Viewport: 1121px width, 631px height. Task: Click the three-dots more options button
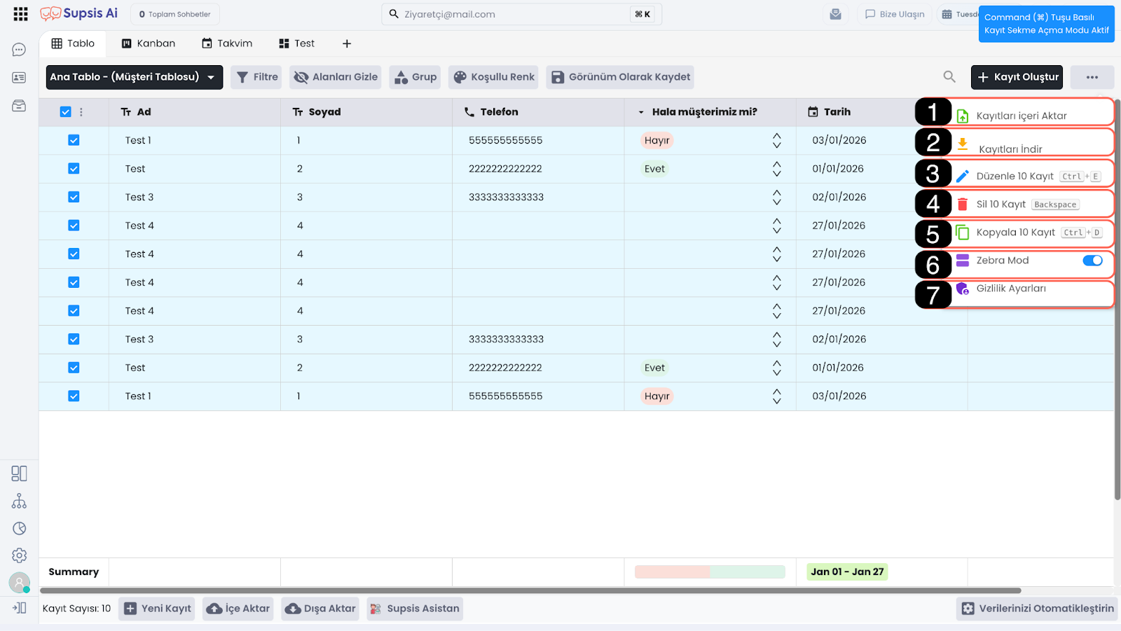(1092, 77)
